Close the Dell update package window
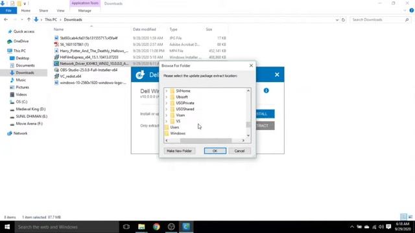Screen dimensions: 415x233 tap(277, 75)
